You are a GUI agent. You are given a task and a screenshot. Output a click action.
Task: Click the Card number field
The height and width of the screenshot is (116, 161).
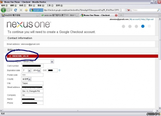coord(32,66)
